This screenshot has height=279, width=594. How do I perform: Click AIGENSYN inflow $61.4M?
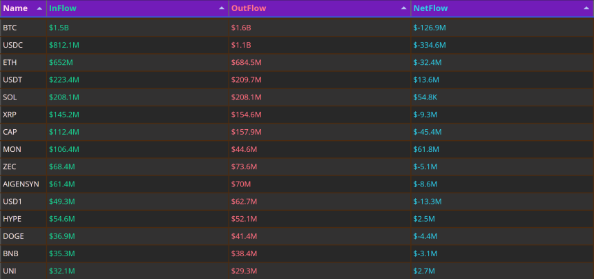(62, 184)
